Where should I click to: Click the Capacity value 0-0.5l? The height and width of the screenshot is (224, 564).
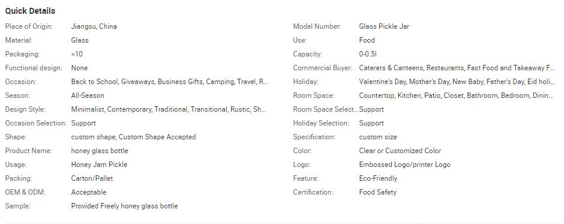pyautogui.click(x=368, y=54)
